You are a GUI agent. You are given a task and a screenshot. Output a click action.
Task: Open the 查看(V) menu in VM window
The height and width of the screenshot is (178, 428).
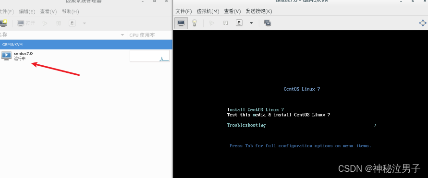click(x=232, y=11)
